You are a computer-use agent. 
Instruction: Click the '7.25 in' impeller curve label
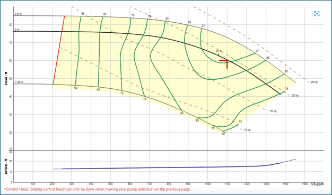(19, 82)
